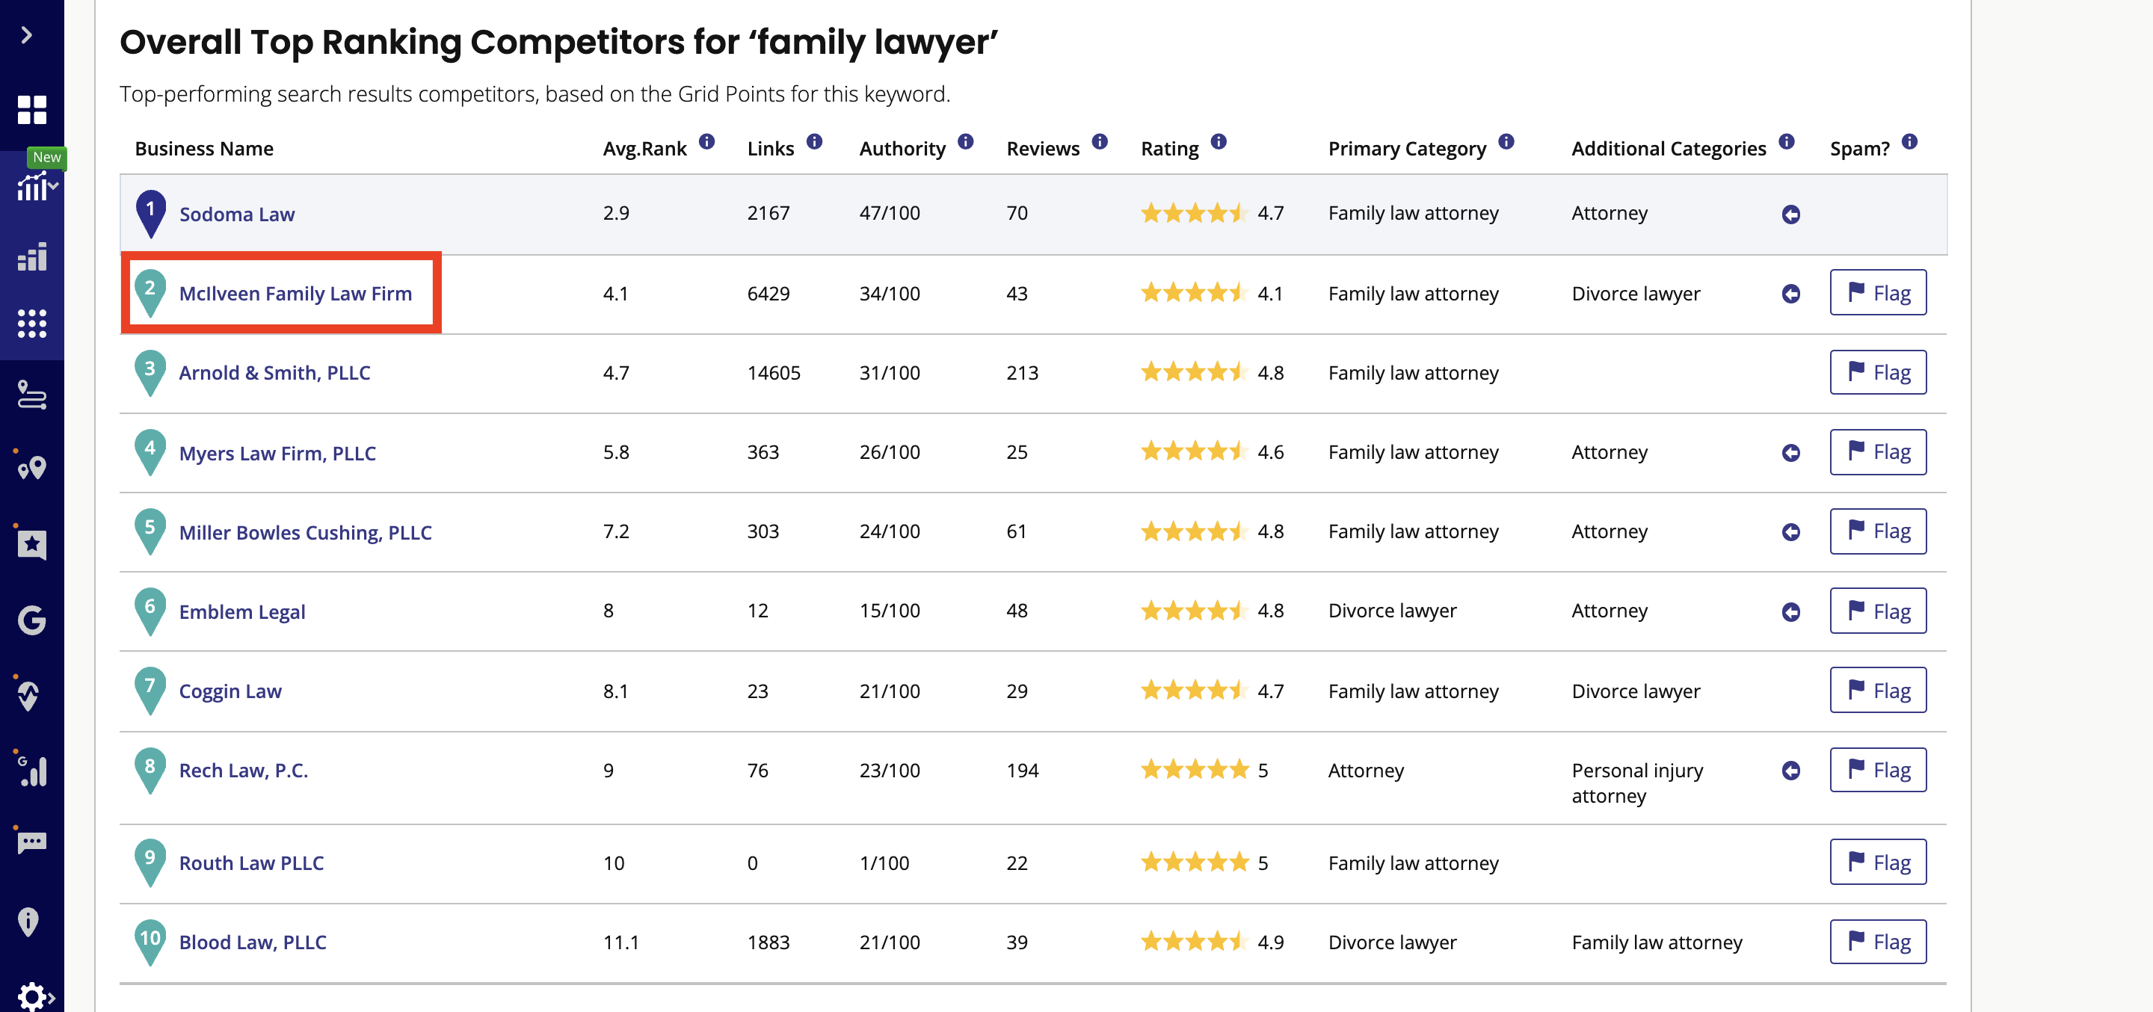Open the map pins location sidebar icon

(x=31, y=467)
